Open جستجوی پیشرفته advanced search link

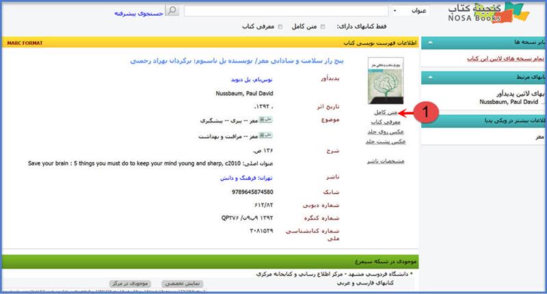(136, 11)
